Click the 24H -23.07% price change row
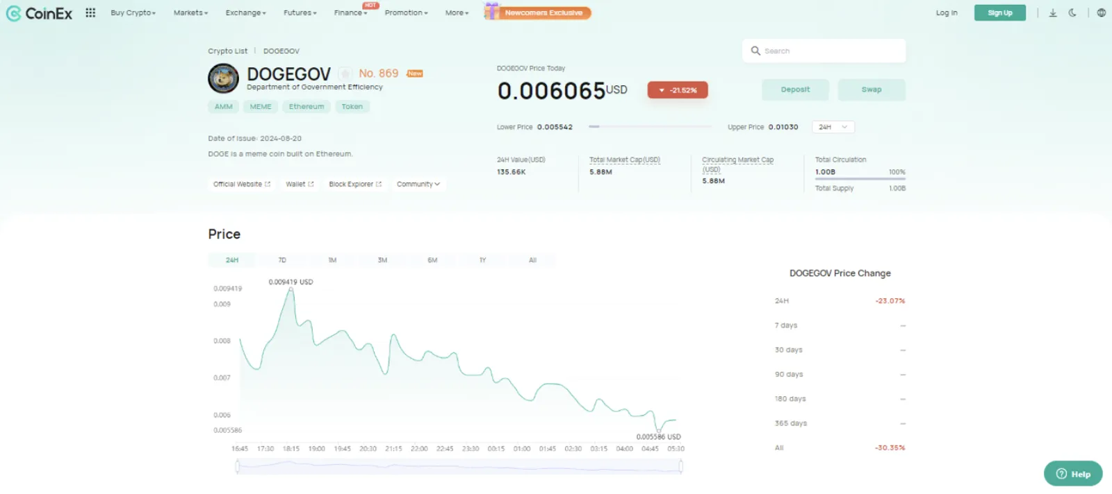Screen dimensions: 1112x494 click(x=840, y=301)
